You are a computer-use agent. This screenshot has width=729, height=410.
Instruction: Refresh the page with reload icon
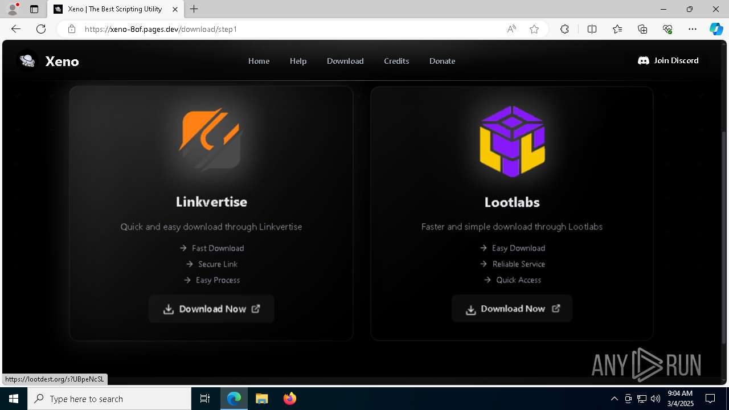click(41, 29)
